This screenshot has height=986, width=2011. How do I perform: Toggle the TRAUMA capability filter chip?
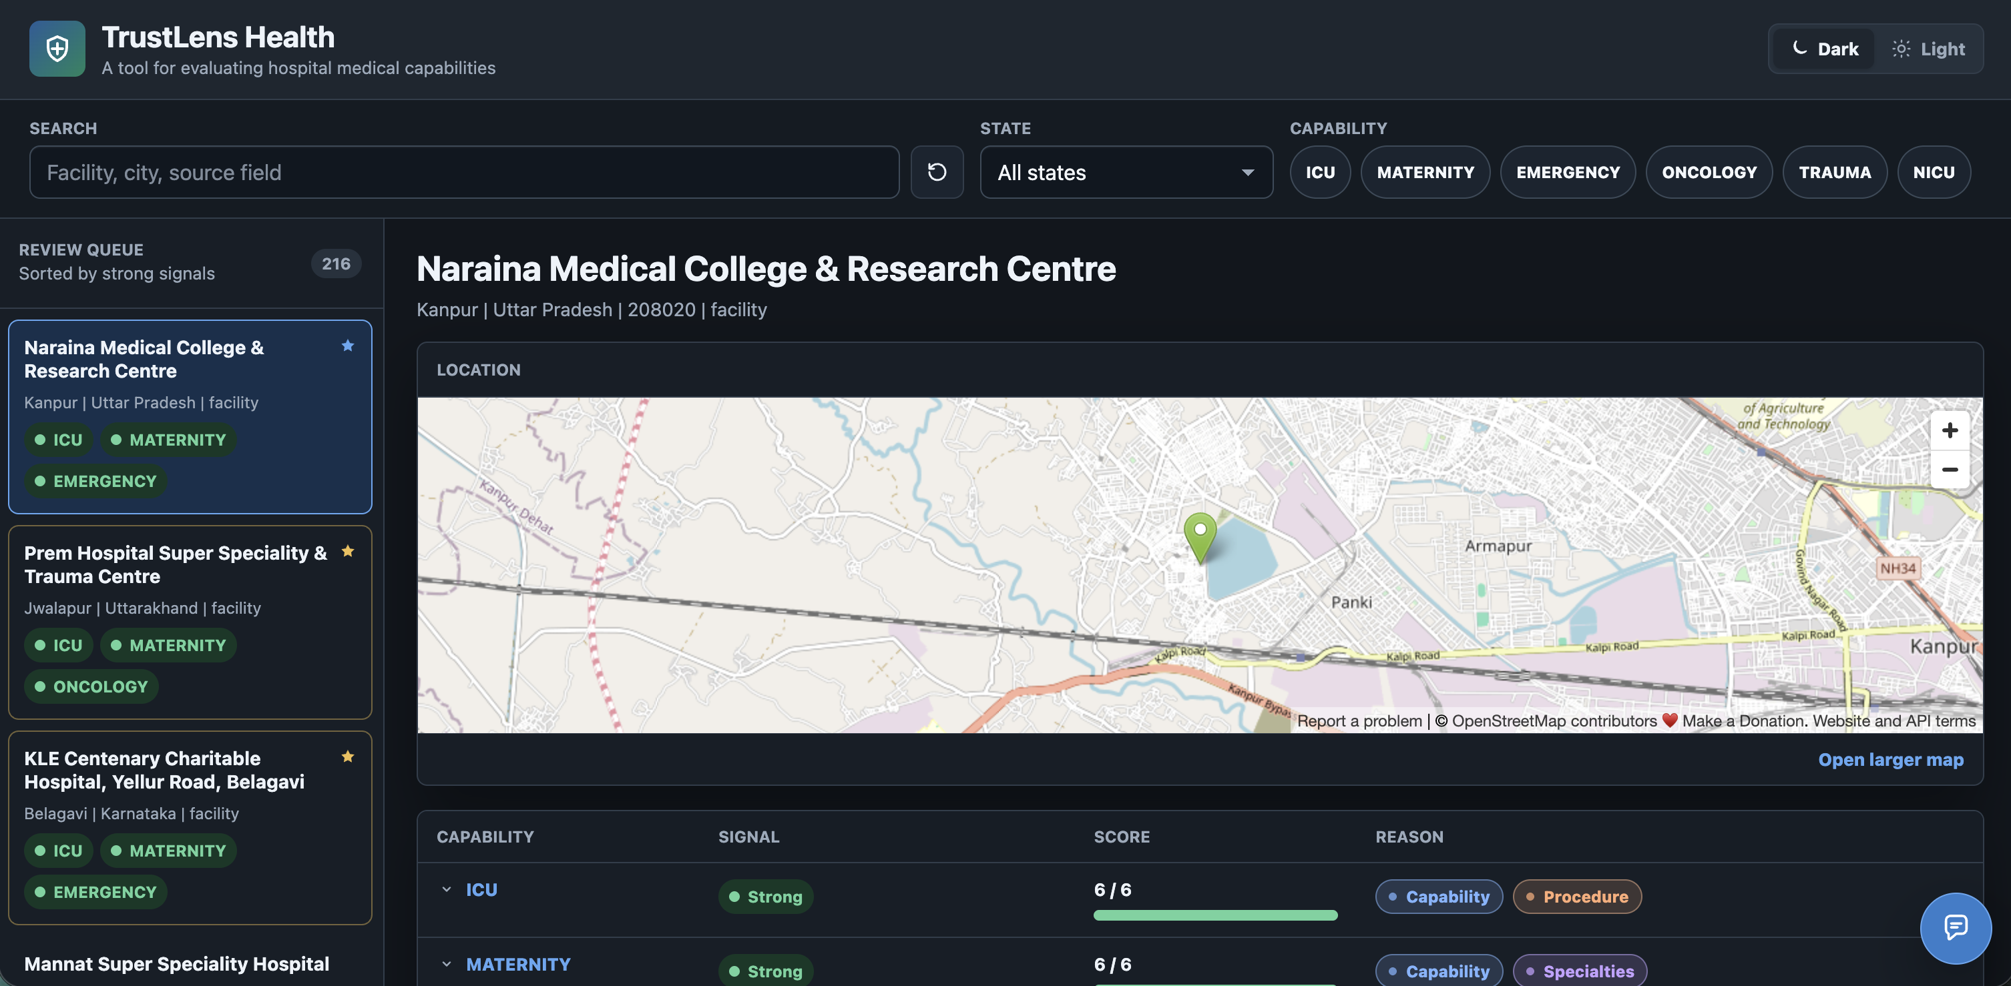1835,171
